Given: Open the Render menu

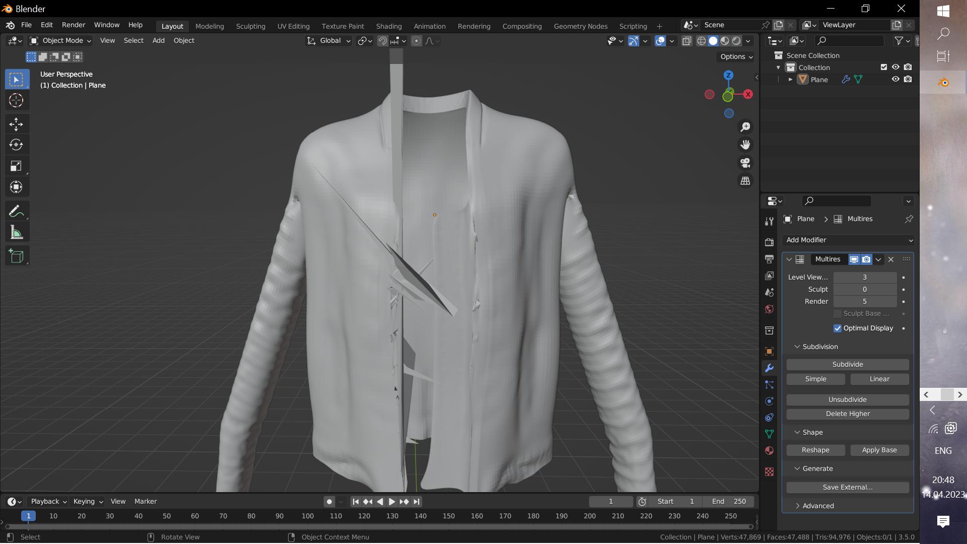Looking at the screenshot, I should (x=74, y=25).
